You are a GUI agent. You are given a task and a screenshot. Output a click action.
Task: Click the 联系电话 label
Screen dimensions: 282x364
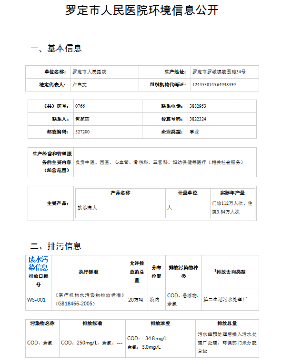pos(172,106)
